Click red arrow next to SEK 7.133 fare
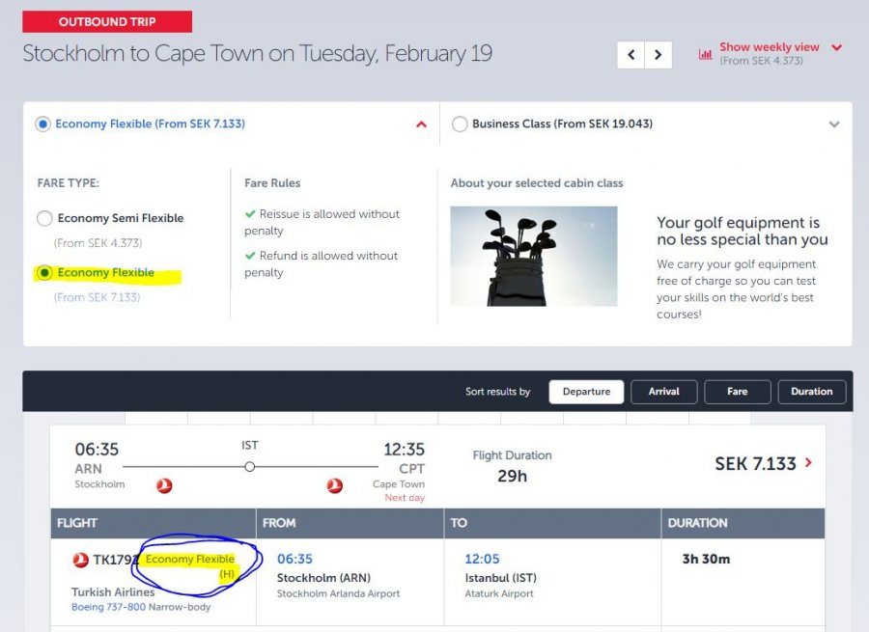Screen dimensions: 869x632 pos(808,463)
